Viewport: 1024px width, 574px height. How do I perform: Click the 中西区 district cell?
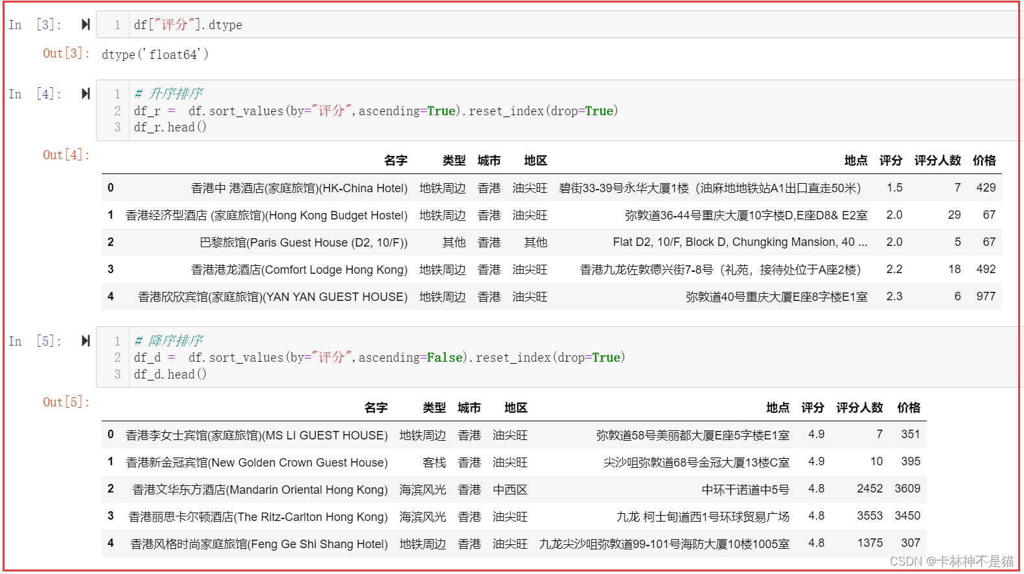pyautogui.click(x=510, y=490)
